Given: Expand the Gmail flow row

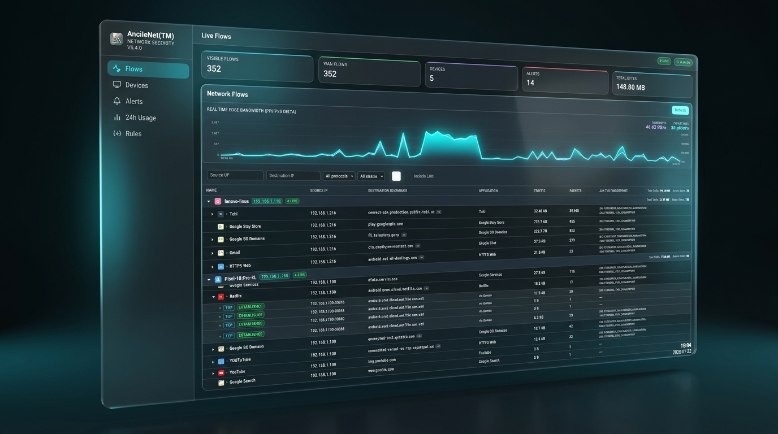Looking at the screenshot, I should (213, 253).
